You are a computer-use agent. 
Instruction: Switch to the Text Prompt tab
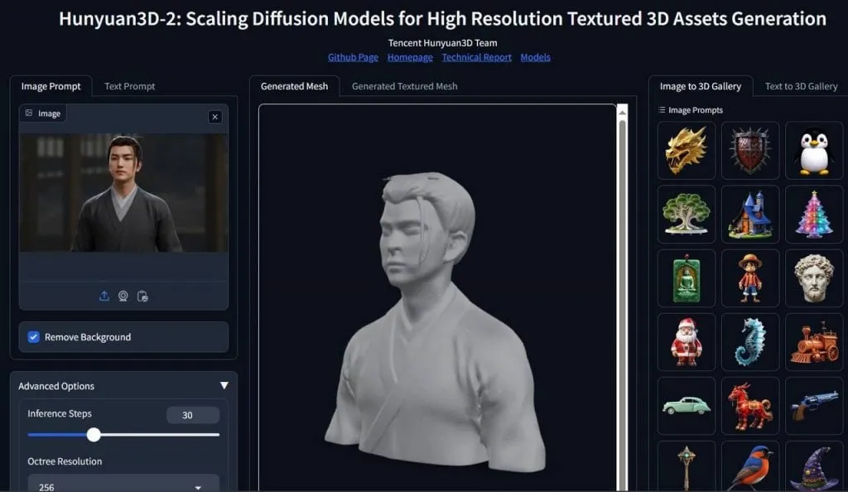tap(128, 86)
